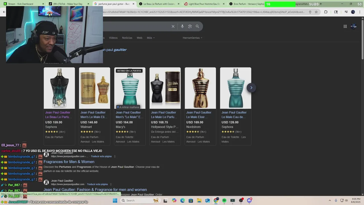This screenshot has height=205, width=364.
Task: Open Copilot from the taskbar
Action: click(174, 200)
